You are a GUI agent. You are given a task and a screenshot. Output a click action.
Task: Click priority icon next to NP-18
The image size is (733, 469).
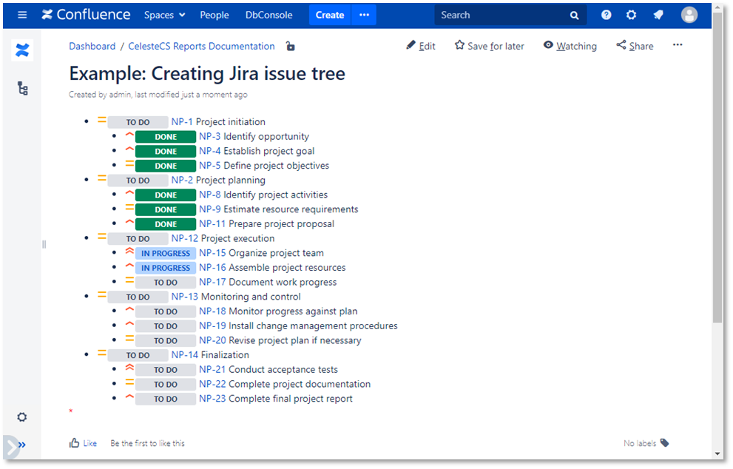[129, 309]
